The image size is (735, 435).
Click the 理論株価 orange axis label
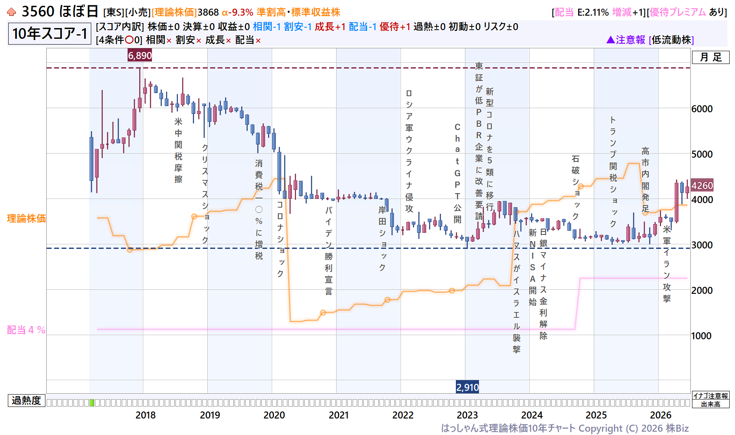pyautogui.click(x=26, y=218)
